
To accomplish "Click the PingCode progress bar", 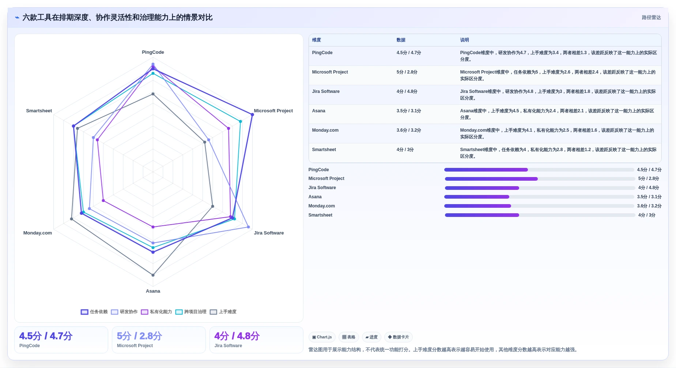I will [539, 170].
